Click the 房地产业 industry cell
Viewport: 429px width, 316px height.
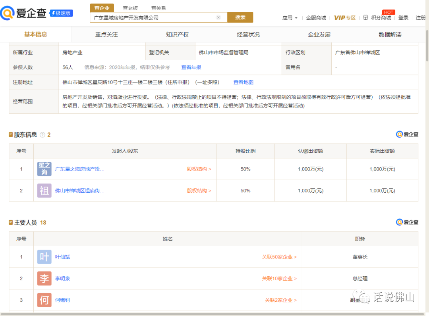tap(102, 53)
